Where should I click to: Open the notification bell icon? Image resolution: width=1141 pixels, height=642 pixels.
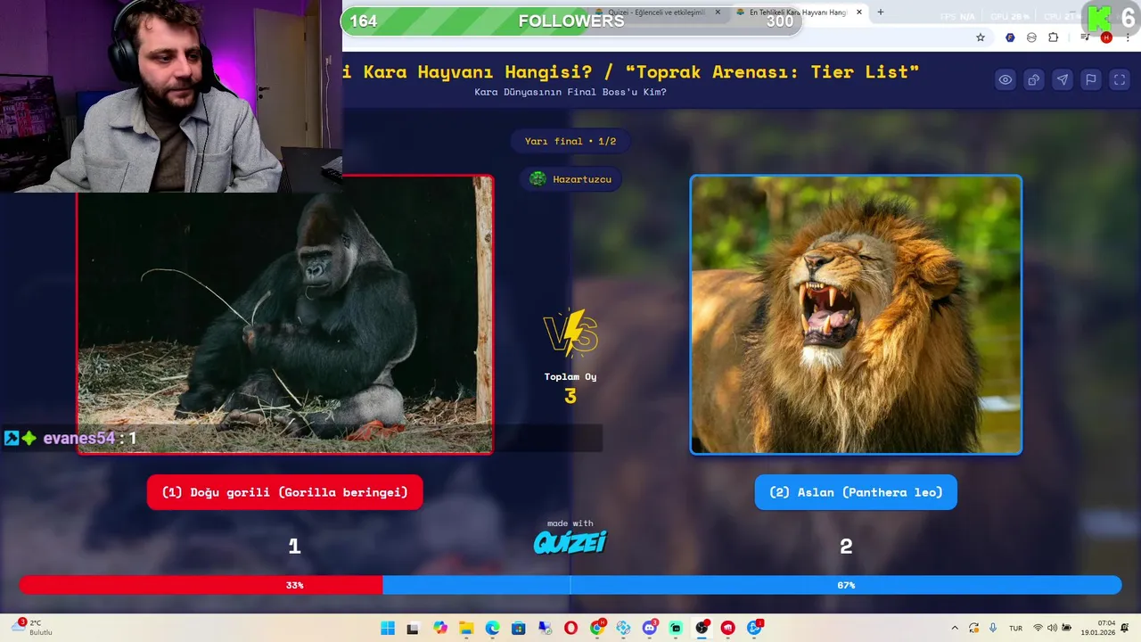click(1125, 629)
